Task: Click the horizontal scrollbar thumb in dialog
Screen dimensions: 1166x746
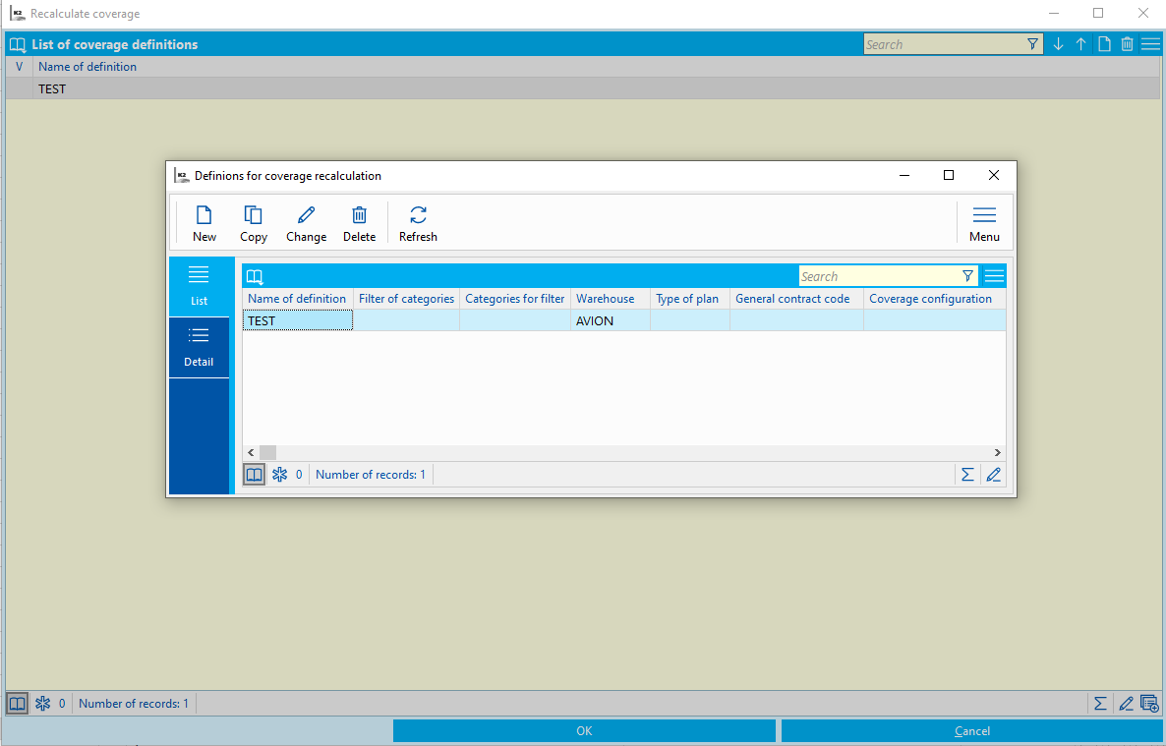Action: point(267,452)
